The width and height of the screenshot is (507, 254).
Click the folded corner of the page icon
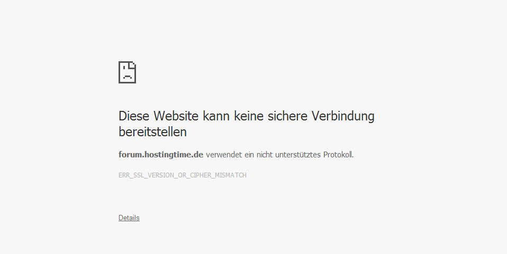pyautogui.click(x=132, y=65)
